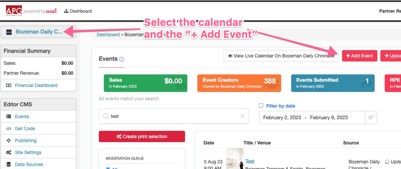Click into the search field containing test

[174, 116]
